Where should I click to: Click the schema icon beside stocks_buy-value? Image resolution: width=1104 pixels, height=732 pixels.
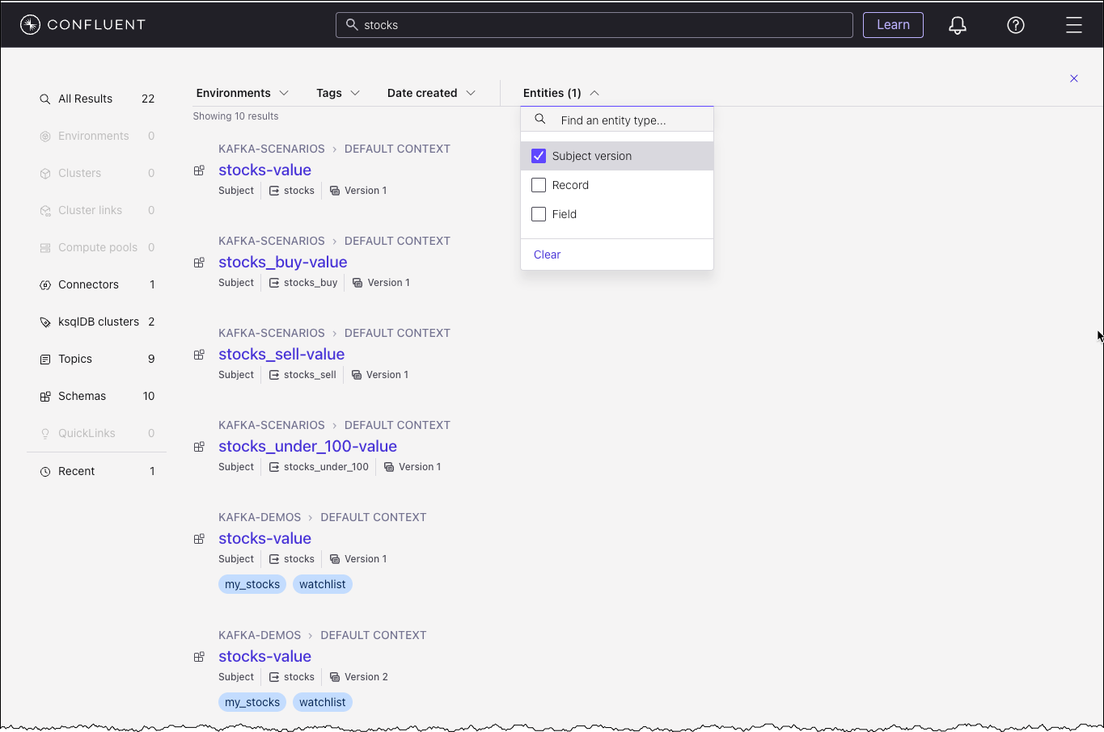[199, 262]
